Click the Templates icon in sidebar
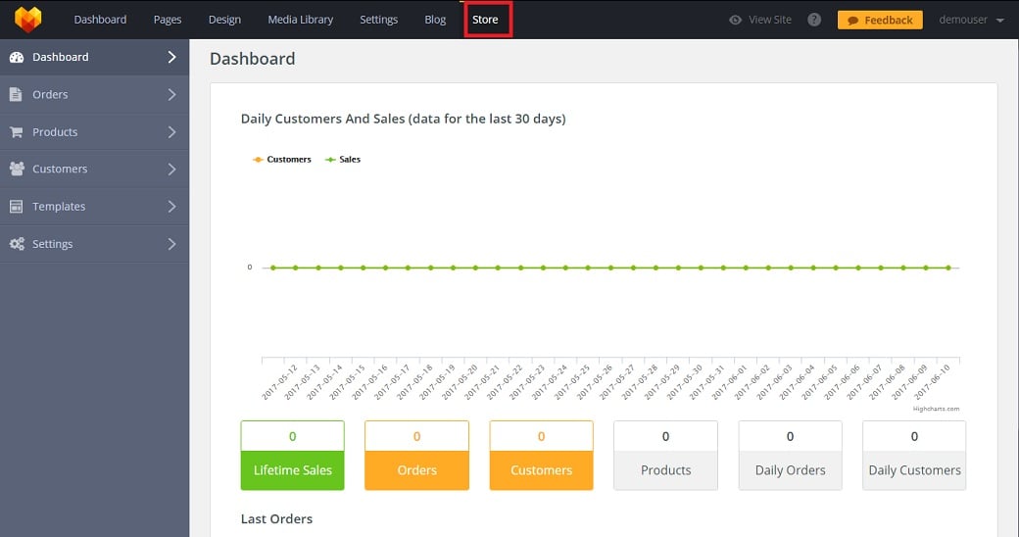This screenshot has height=537, width=1019. point(16,207)
